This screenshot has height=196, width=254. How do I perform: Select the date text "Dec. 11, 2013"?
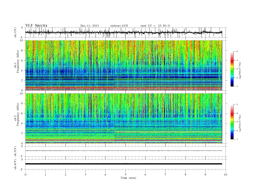pyautogui.click(x=89, y=26)
